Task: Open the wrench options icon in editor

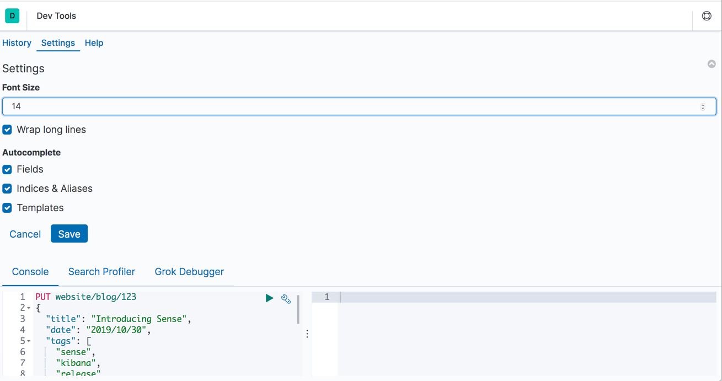Action: [286, 299]
